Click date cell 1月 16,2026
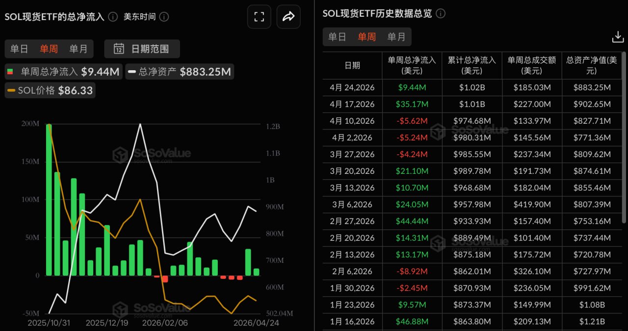The width and height of the screenshot is (628, 331). pyautogui.click(x=352, y=321)
